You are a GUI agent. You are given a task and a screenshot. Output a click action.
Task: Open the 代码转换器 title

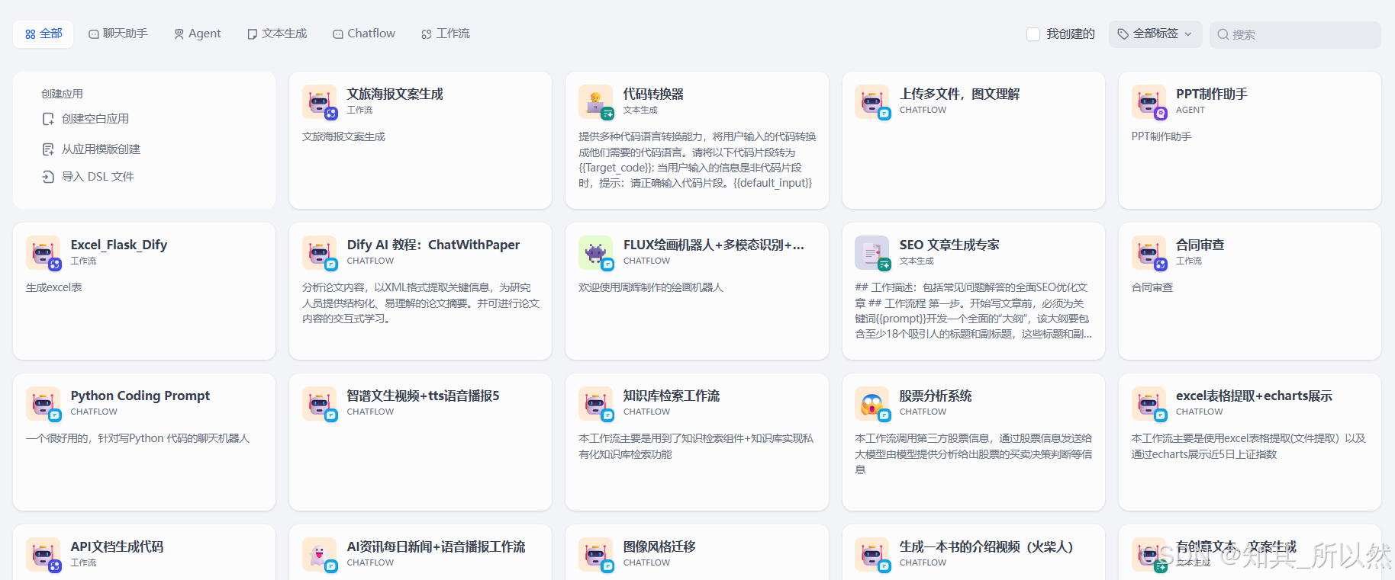pos(653,94)
